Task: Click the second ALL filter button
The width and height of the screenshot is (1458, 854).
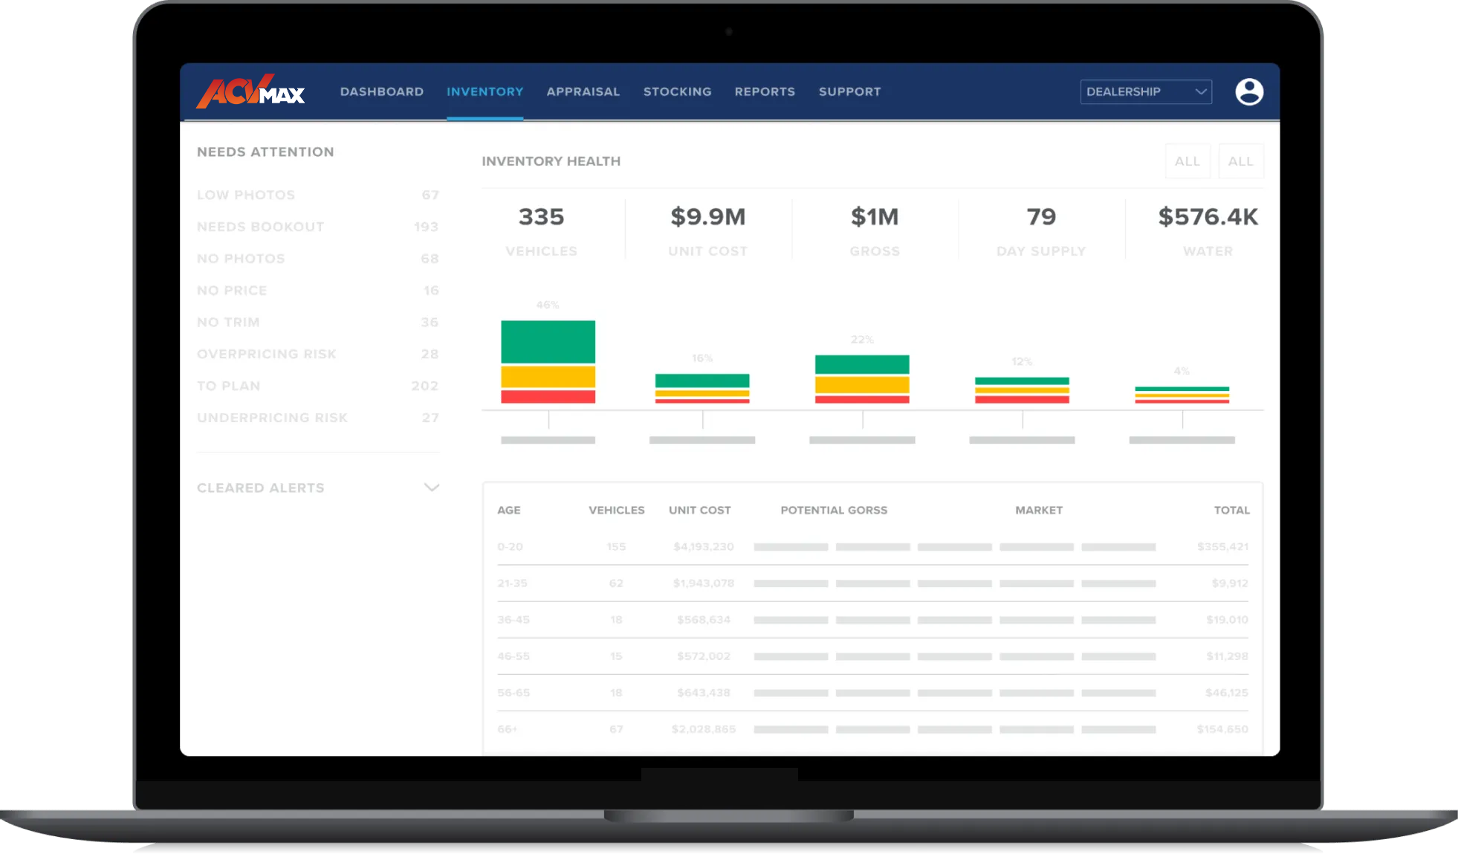Action: tap(1241, 161)
